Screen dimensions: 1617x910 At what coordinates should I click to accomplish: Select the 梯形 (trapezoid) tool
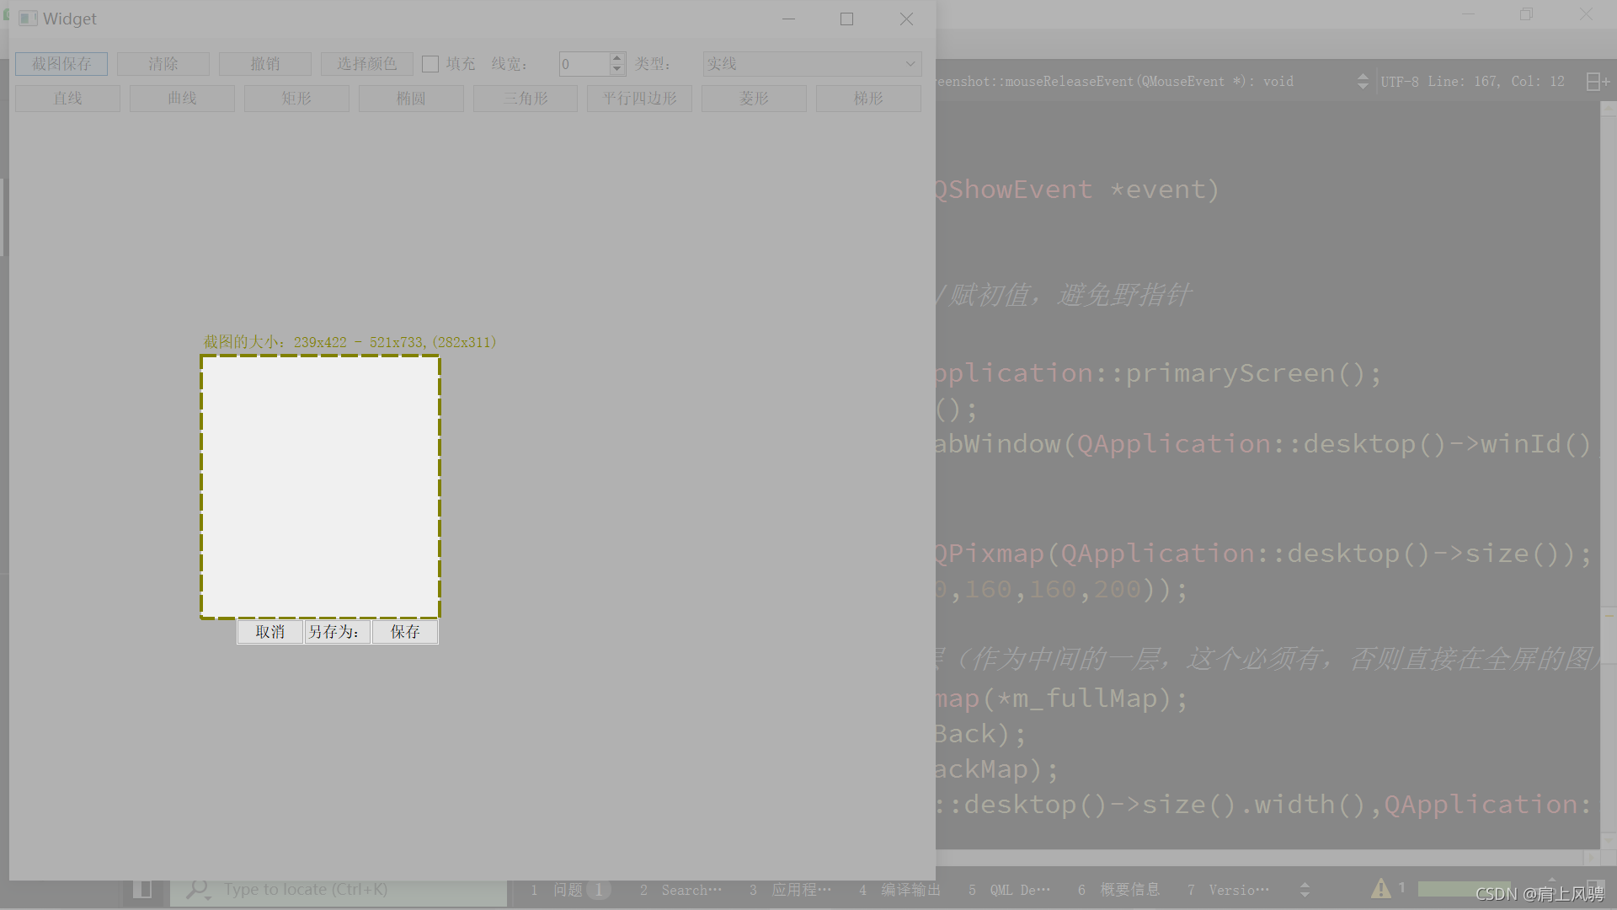pos(868,98)
